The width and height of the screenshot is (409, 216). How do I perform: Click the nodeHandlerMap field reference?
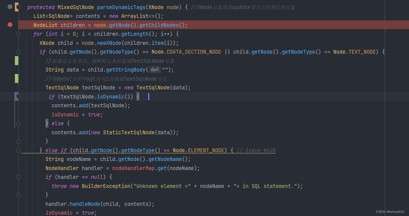[x=133, y=168]
